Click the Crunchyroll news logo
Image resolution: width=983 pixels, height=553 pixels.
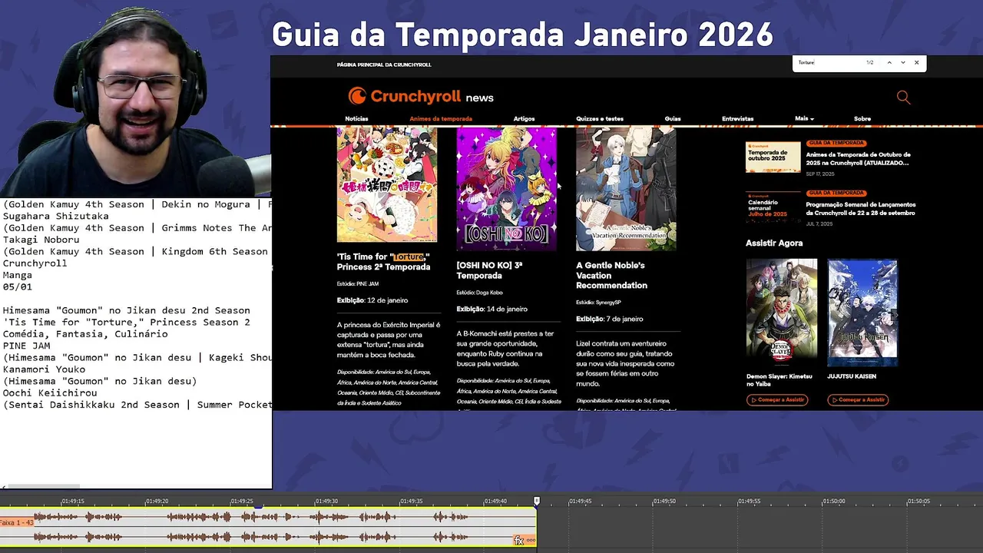(421, 96)
